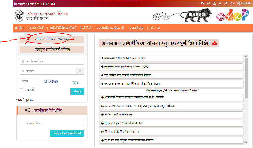The image size is (253, 148).
Task: Click the speaker screen reader icon
Action: (x=208, y=3)
